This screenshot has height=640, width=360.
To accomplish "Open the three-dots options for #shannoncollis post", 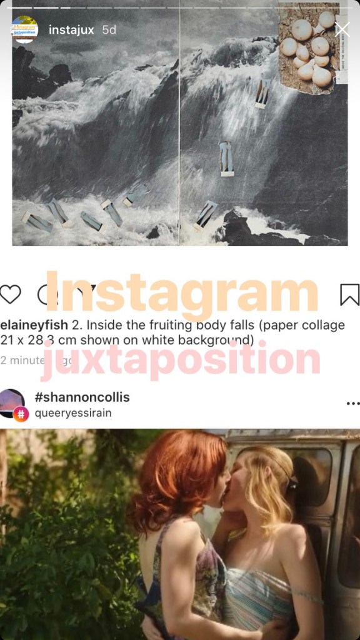I will click(x=353, y=404).
